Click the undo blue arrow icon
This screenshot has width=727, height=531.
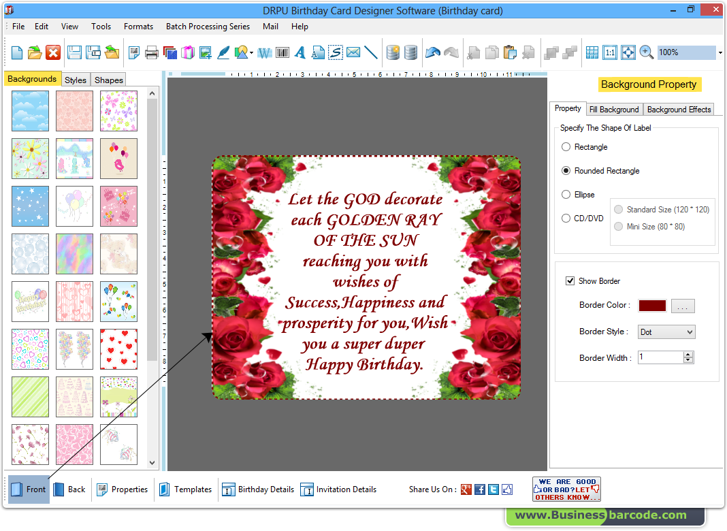point(432,52)
